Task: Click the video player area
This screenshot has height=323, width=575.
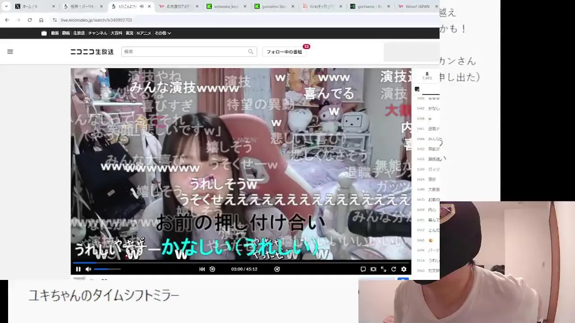Action: coord(241,164)
